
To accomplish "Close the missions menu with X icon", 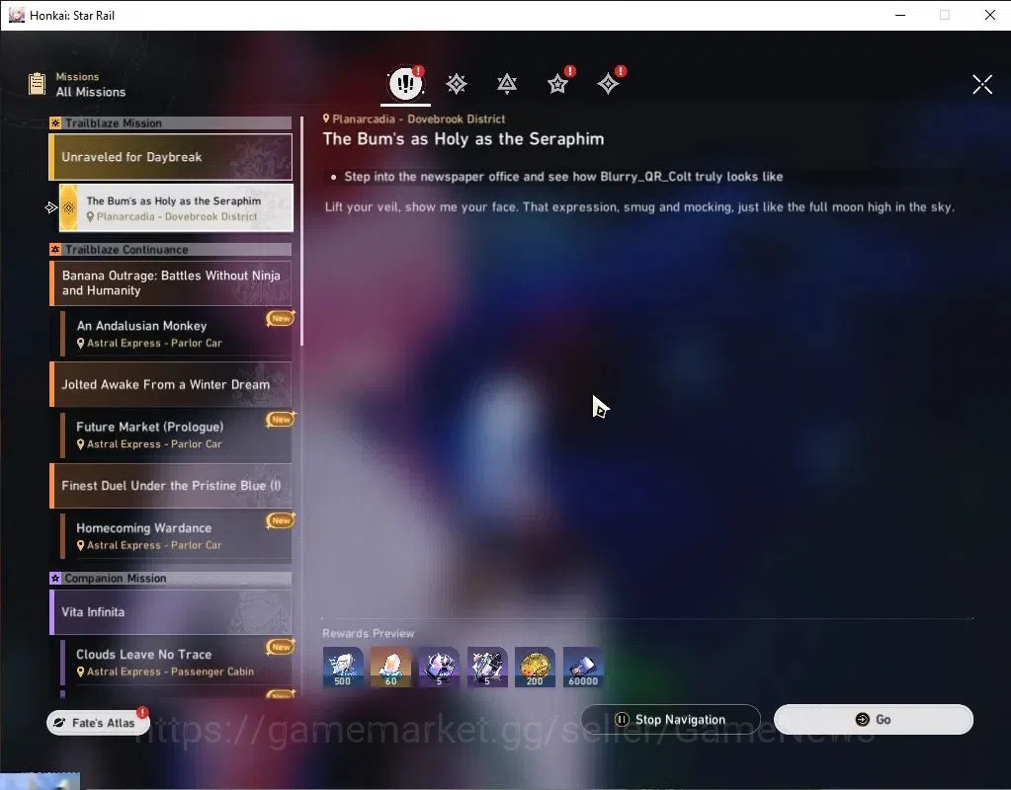I will click(982, 84).
